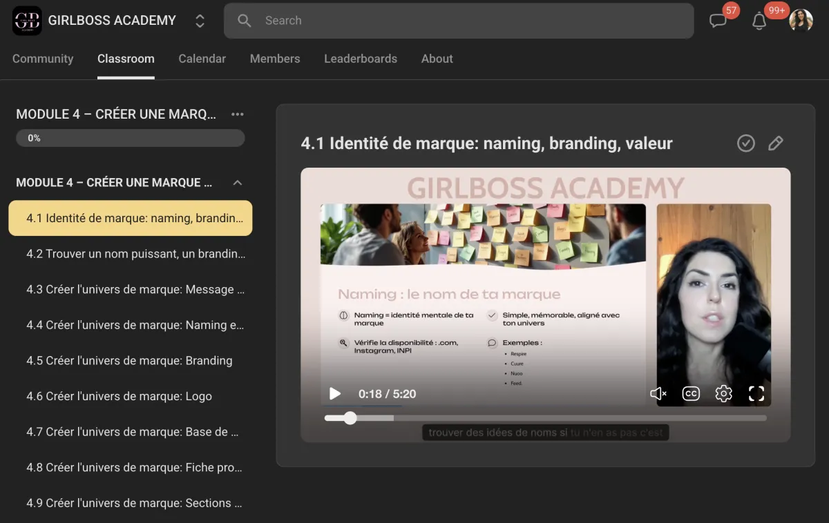Image resolution: width=829 pixels, height=523 pixels.
Task: Open lesson 4.5 univers de marque: Branding
Action: pyautogui.click(x=131, y=361)
